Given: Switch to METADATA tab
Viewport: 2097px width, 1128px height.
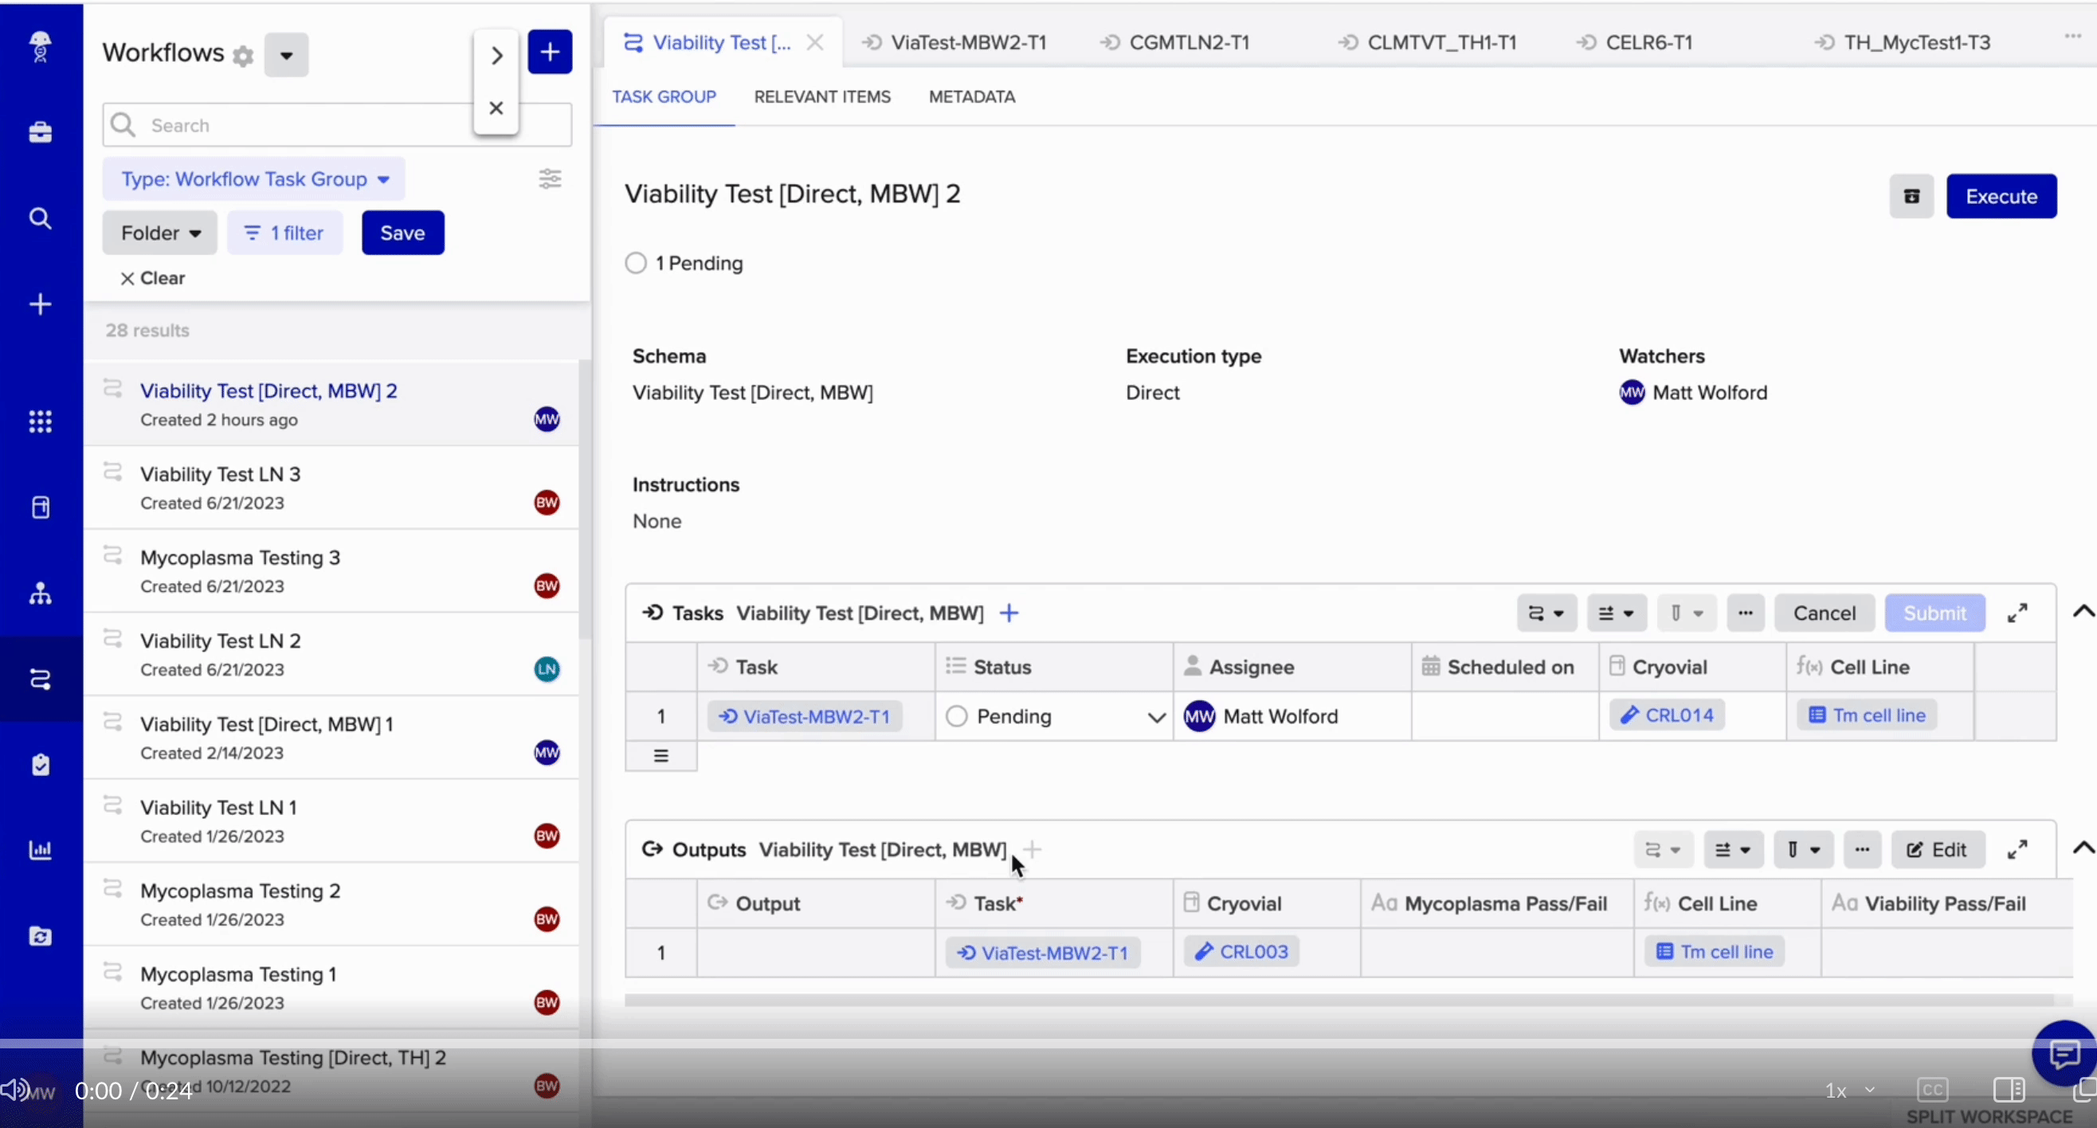Looking at the screenshot, I should point(972,97).
